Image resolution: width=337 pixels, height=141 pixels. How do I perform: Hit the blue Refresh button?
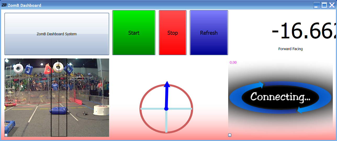pyautogui.click(x=209, y=33)
